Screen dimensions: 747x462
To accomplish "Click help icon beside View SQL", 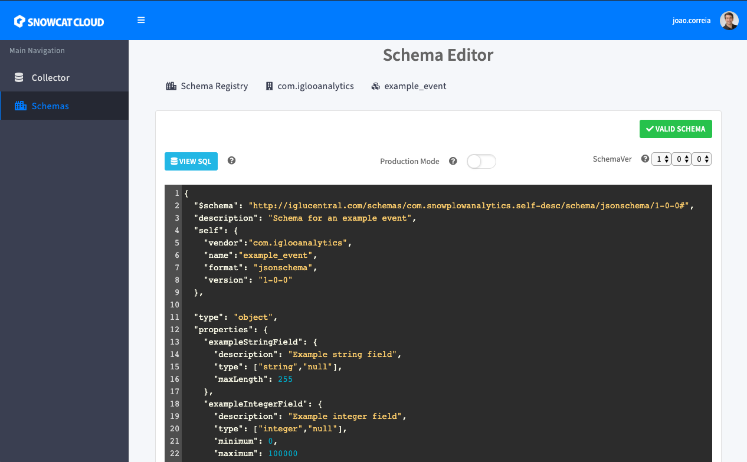I will pyautogui.click(x=232, y=160).
